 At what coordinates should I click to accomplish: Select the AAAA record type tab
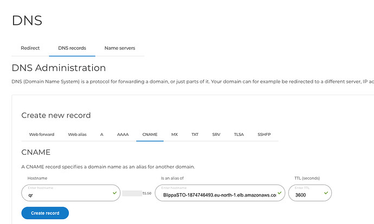click(123, 135)
